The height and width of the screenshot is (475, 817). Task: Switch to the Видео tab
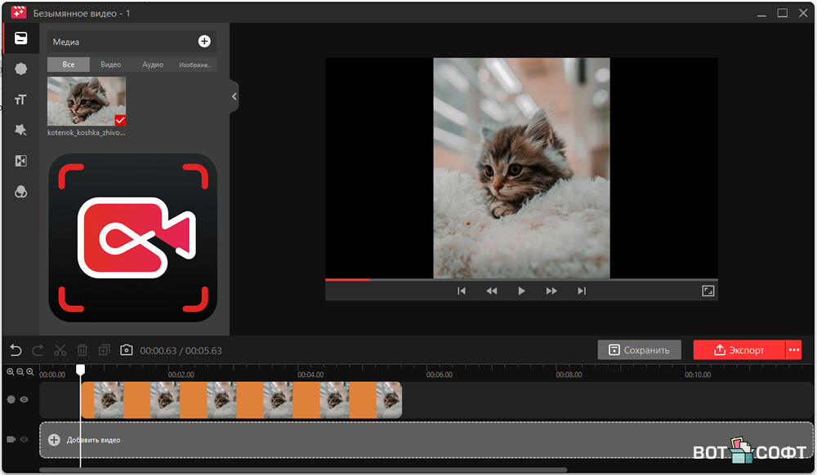[x=110, y=64]
